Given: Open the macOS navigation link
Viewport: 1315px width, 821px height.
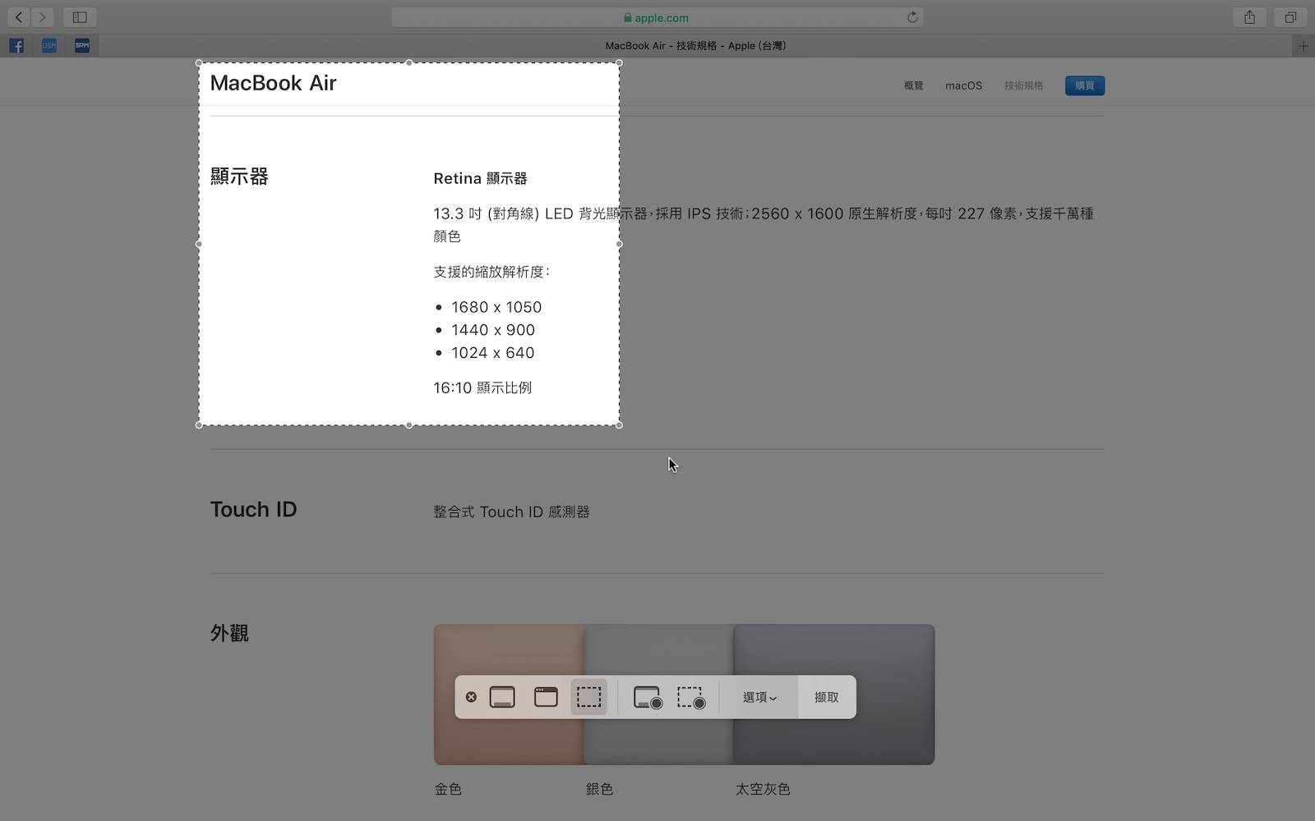Looking at the screenshot, I should [x=963, y=85].
